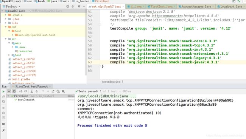The height and width of the screenshot is (139, 246).
Task: Collapse the src folder
Action: 6,39
